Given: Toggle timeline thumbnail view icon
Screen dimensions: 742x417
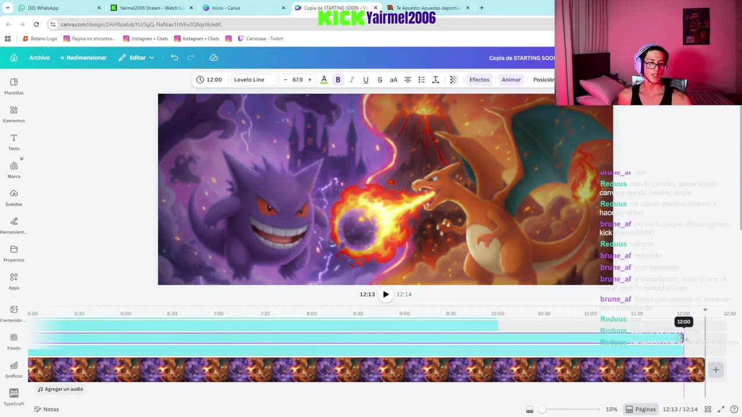Looking at the screenshot, I should [529, 409].
